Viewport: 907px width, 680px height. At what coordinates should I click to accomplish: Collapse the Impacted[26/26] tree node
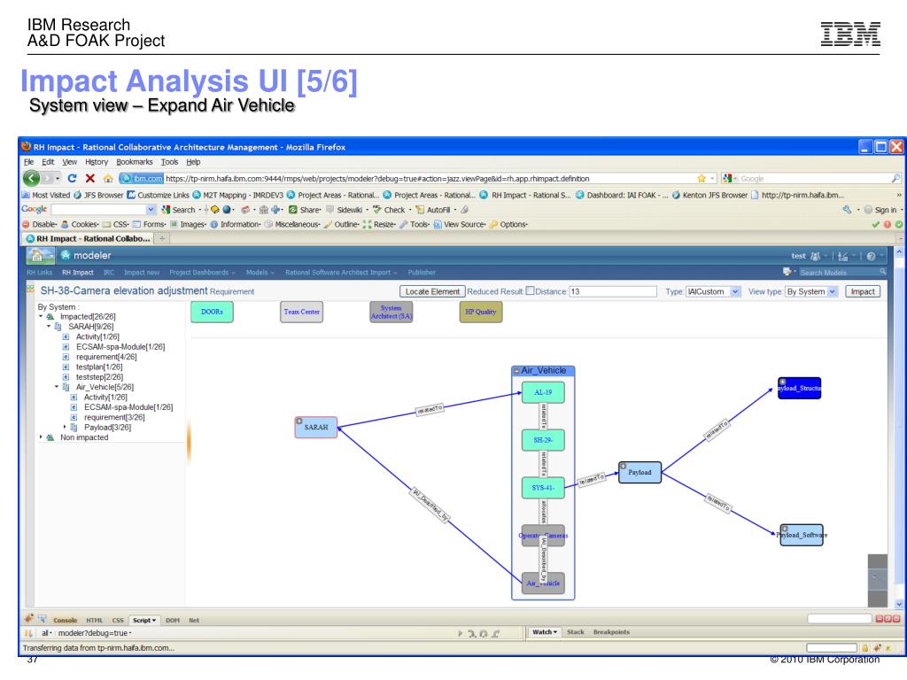tap(41, 316)
